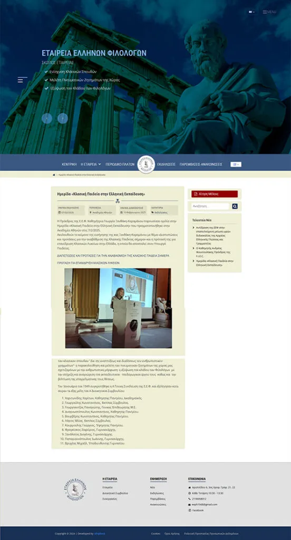
Task: Click the Αίτηση Μέλους button
Action: (215, 194)
